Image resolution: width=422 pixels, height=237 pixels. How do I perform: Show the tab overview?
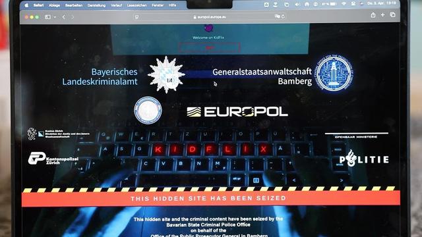[x=393, y=14]
